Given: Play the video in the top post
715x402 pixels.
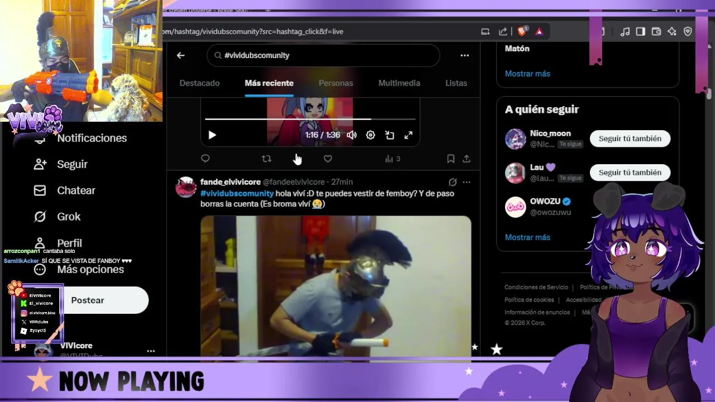Looking at the screenshot, I should (x=212, y=135).
